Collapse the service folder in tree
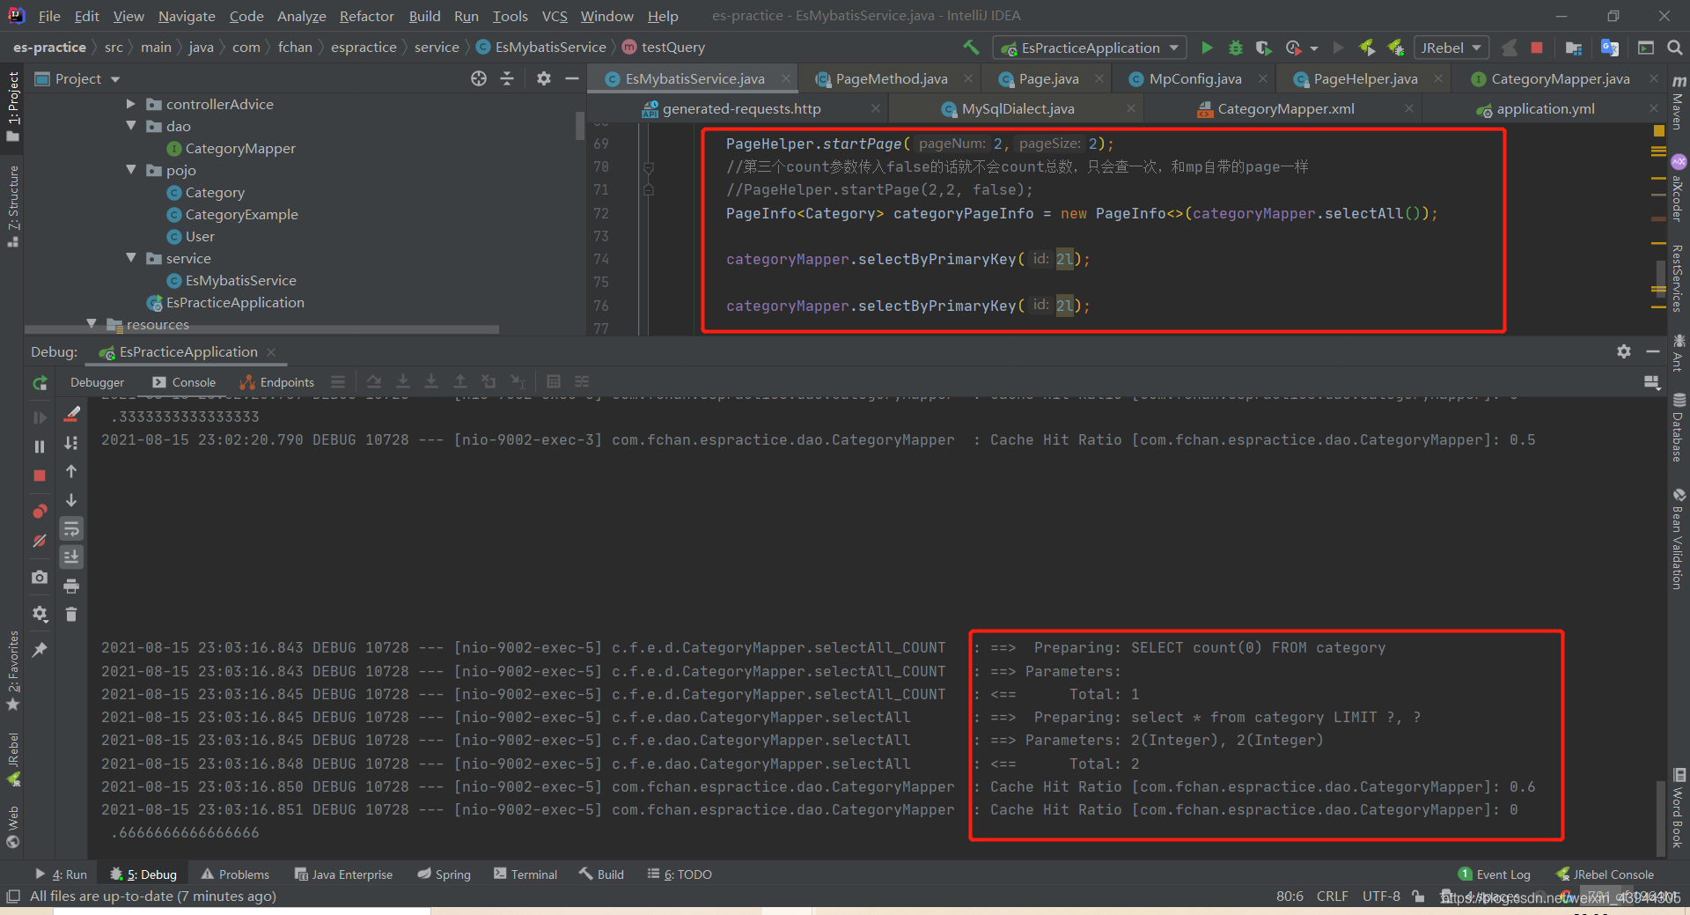This screenshot has width=1690, height=915. tap(131, 258)
